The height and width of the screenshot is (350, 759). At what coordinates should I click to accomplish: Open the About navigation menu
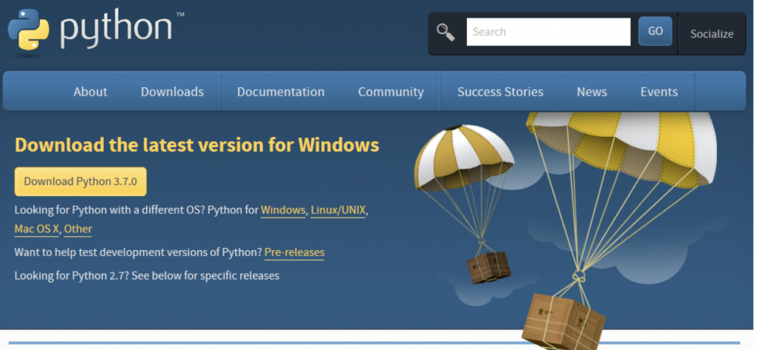(x=90, y=92)
